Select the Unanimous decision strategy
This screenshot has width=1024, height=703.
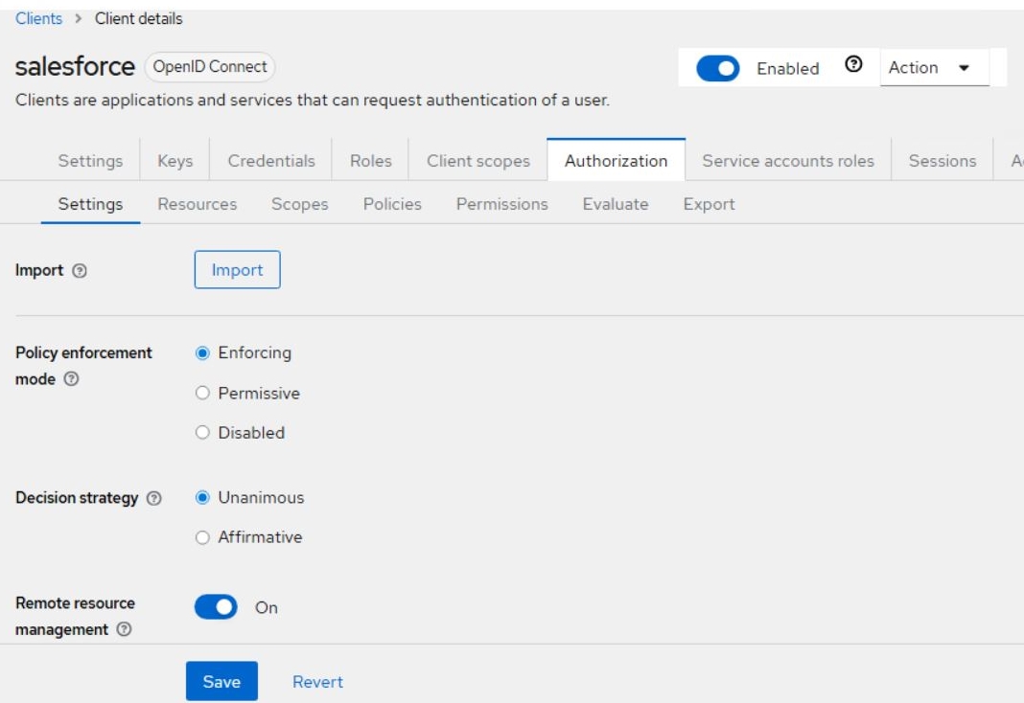click(202, 498)
